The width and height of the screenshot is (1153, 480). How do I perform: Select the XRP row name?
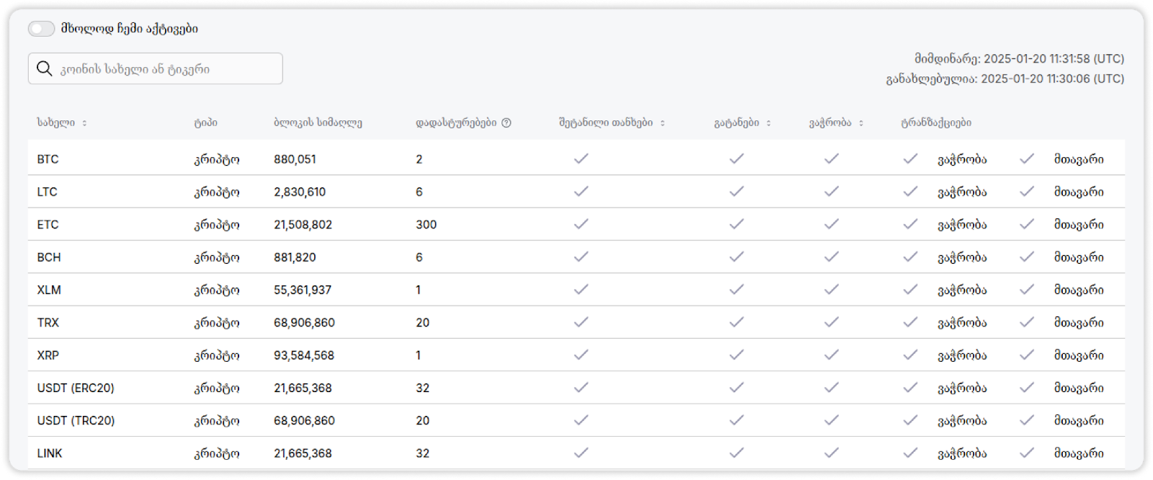(48, 355)
